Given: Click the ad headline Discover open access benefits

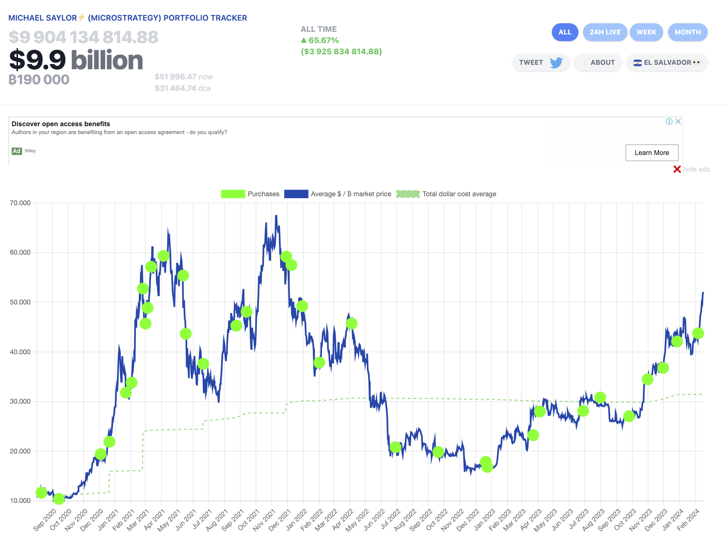Looking at the screenshot, I should pyautogui.click(x=61, y=124).
